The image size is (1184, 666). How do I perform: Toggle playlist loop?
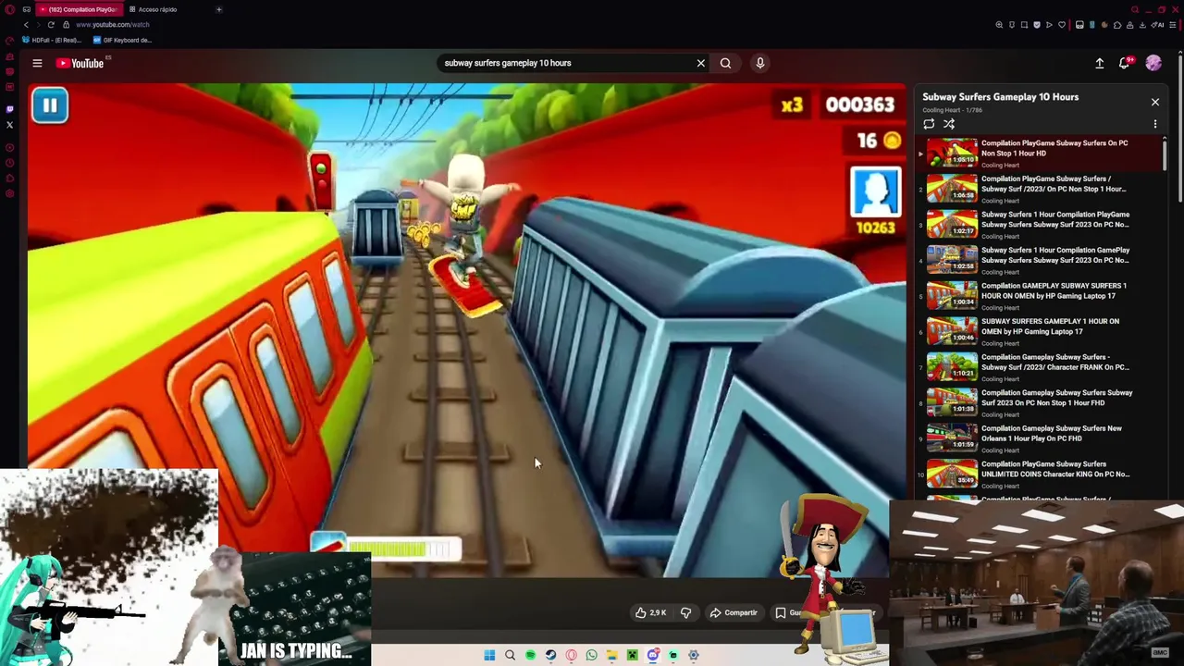[x=929, y=124]
